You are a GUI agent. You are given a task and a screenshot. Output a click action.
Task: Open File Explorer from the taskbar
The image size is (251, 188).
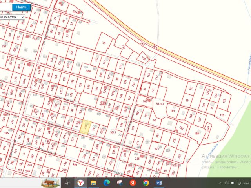point(94,183)
